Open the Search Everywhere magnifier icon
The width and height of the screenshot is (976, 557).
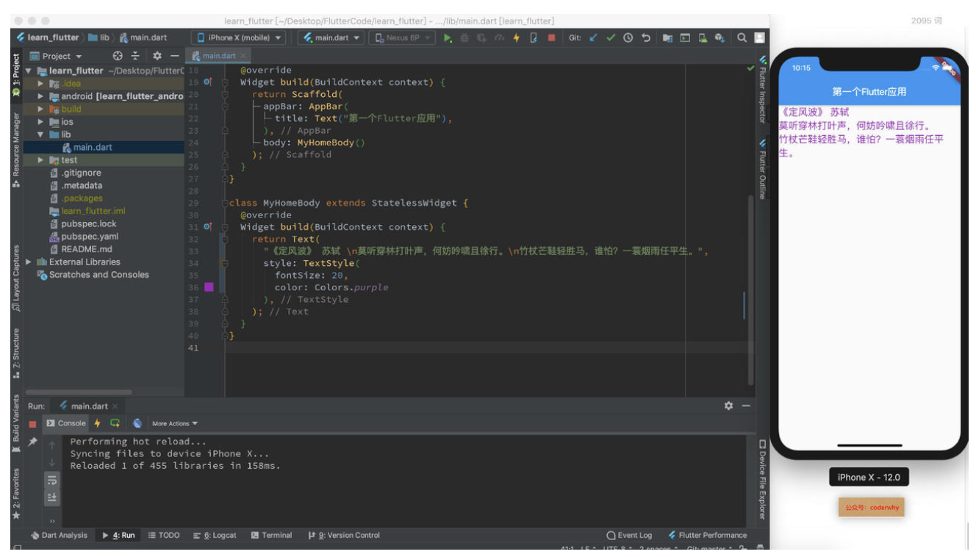(742, 37)
